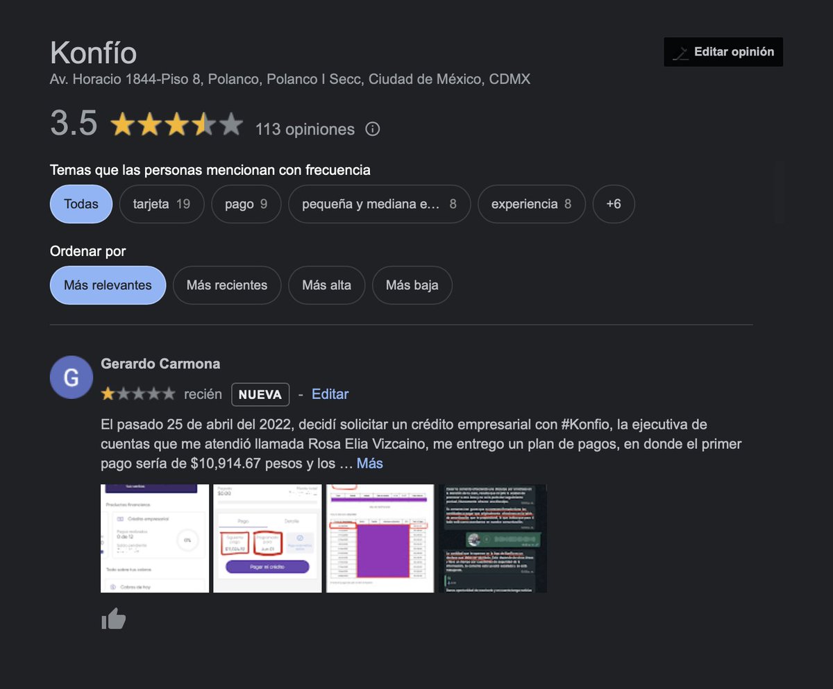Open the dark chat screenshot thumbnail
The width and height of the screenshot is (833, 689).
point(493,538)
